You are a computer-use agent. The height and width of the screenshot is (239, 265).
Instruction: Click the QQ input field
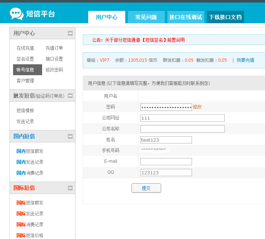[x=166, y=173]
